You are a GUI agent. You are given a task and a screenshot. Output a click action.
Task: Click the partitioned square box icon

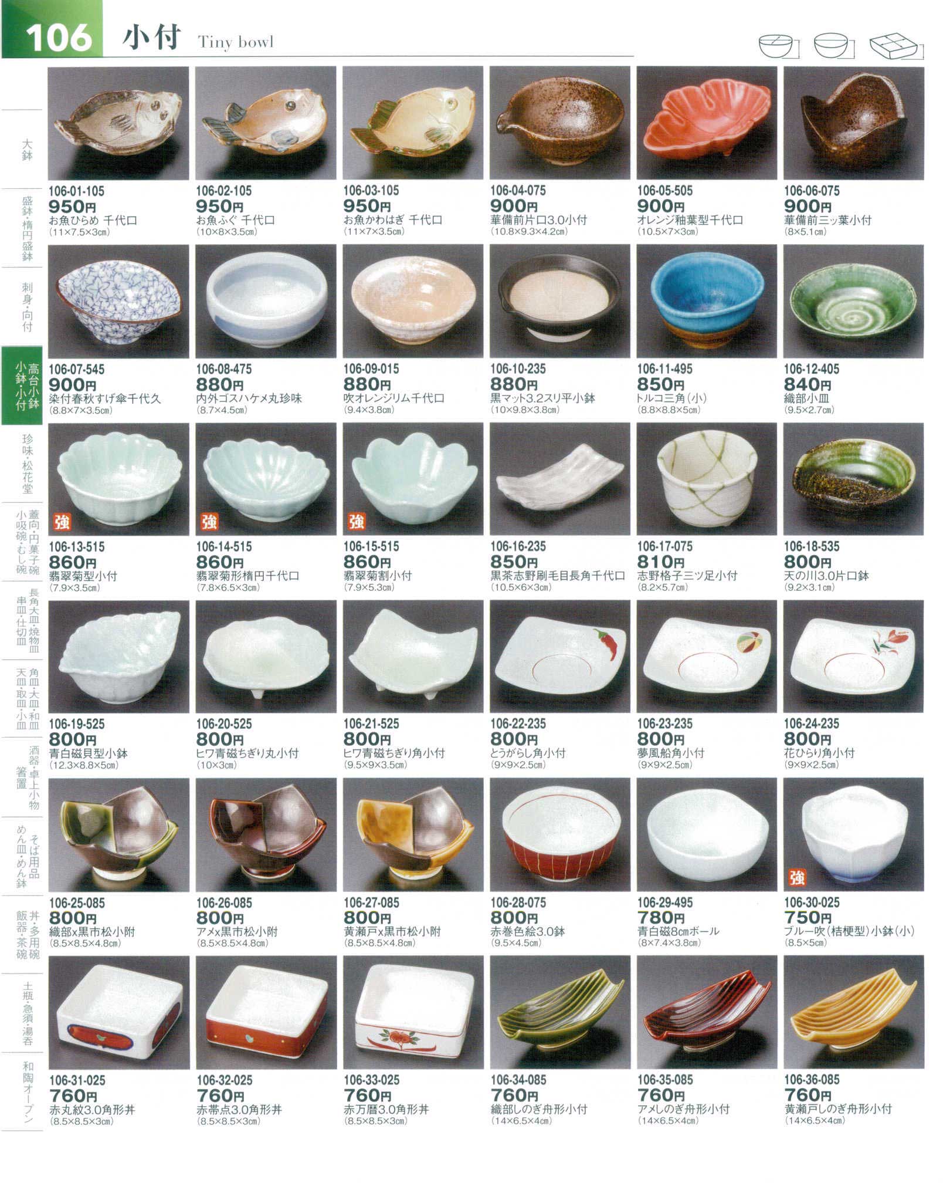pos(896,46)
